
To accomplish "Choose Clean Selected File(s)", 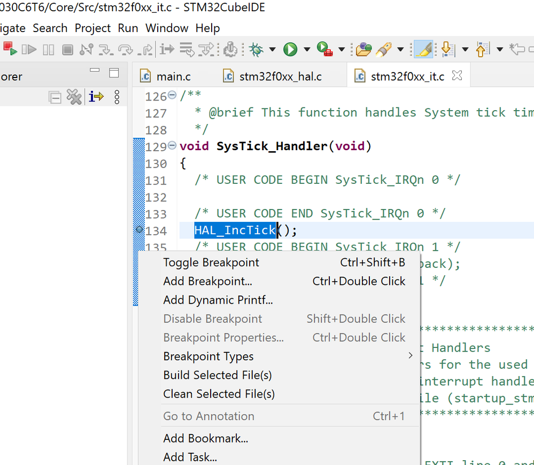I will pyautogui.click(x=279, y=394).
